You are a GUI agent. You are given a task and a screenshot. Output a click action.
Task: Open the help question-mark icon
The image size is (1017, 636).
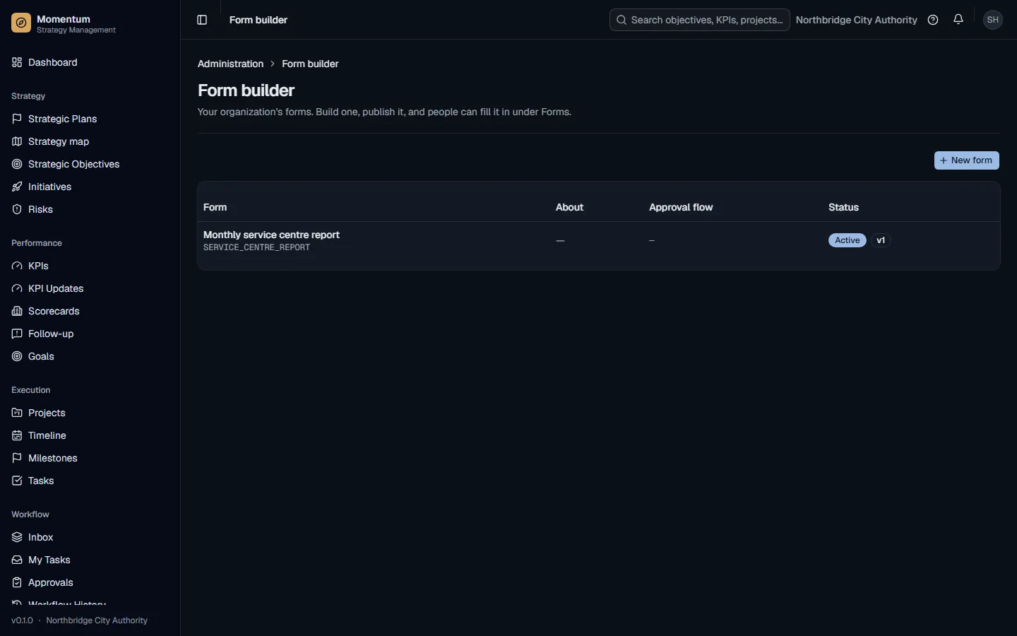click(x=933, y=20)
